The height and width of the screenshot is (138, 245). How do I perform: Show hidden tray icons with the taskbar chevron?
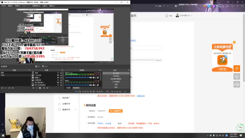[208, 136]
